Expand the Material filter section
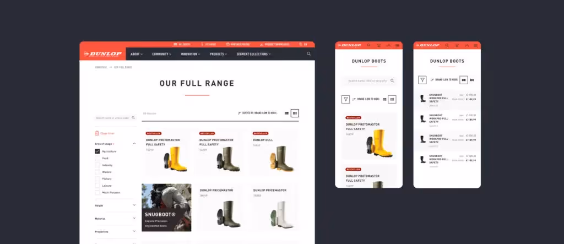 click(x=134, y=219)
